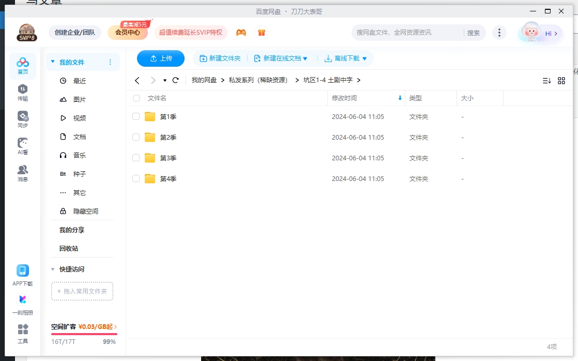
Task: Open the gift rewards icon in toolbar
Action: pos(262,32)
